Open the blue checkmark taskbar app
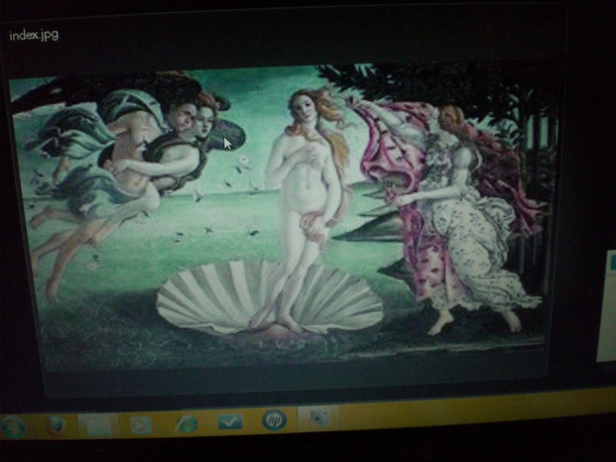 click(x=230, y=422)
